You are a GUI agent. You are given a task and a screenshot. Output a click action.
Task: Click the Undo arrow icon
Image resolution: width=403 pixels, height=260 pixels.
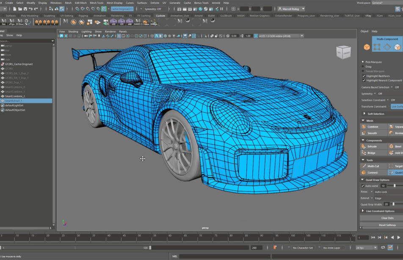(x=30, y=9)
